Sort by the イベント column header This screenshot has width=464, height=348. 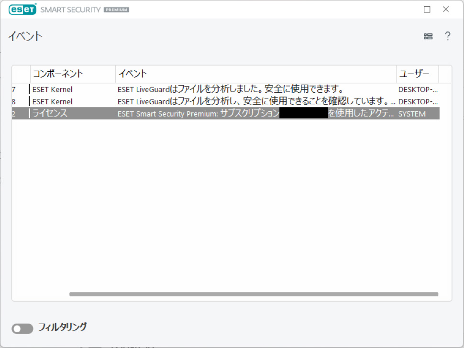[256, 74]
